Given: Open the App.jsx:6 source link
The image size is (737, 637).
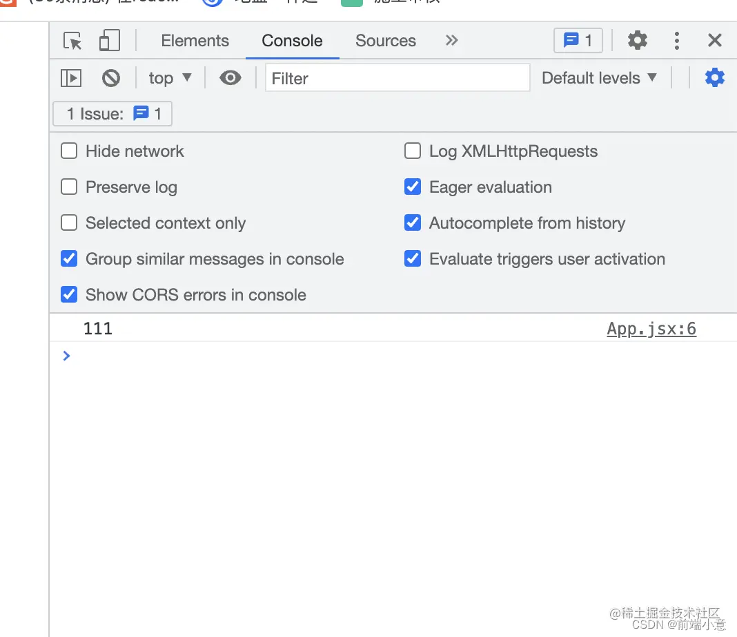Looking at the screenshot, I should coord(651,329).
